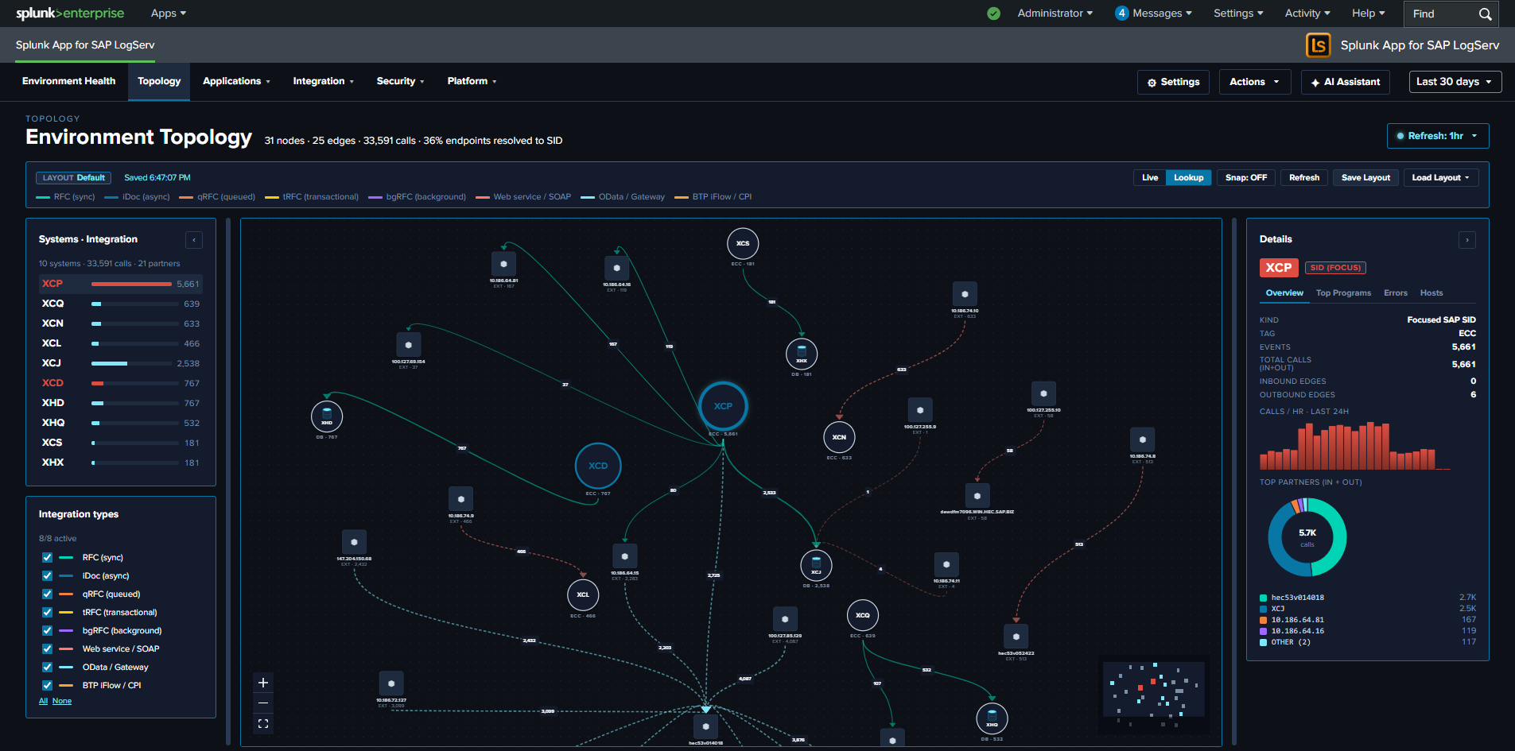The height and width of the screenshot is (751, 1515).
Task: Select the XCP focus node in topology graph
Action: (x=723, y=406)
